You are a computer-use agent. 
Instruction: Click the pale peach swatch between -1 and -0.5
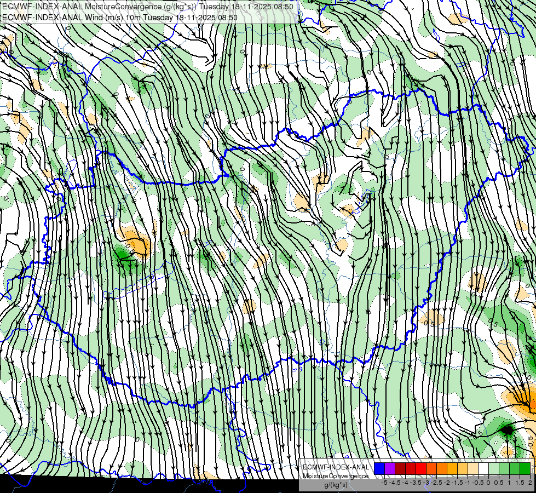pos(473,468)
